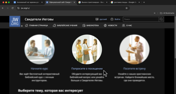
Task: Open Начните курс link
Action: [39, 69]
